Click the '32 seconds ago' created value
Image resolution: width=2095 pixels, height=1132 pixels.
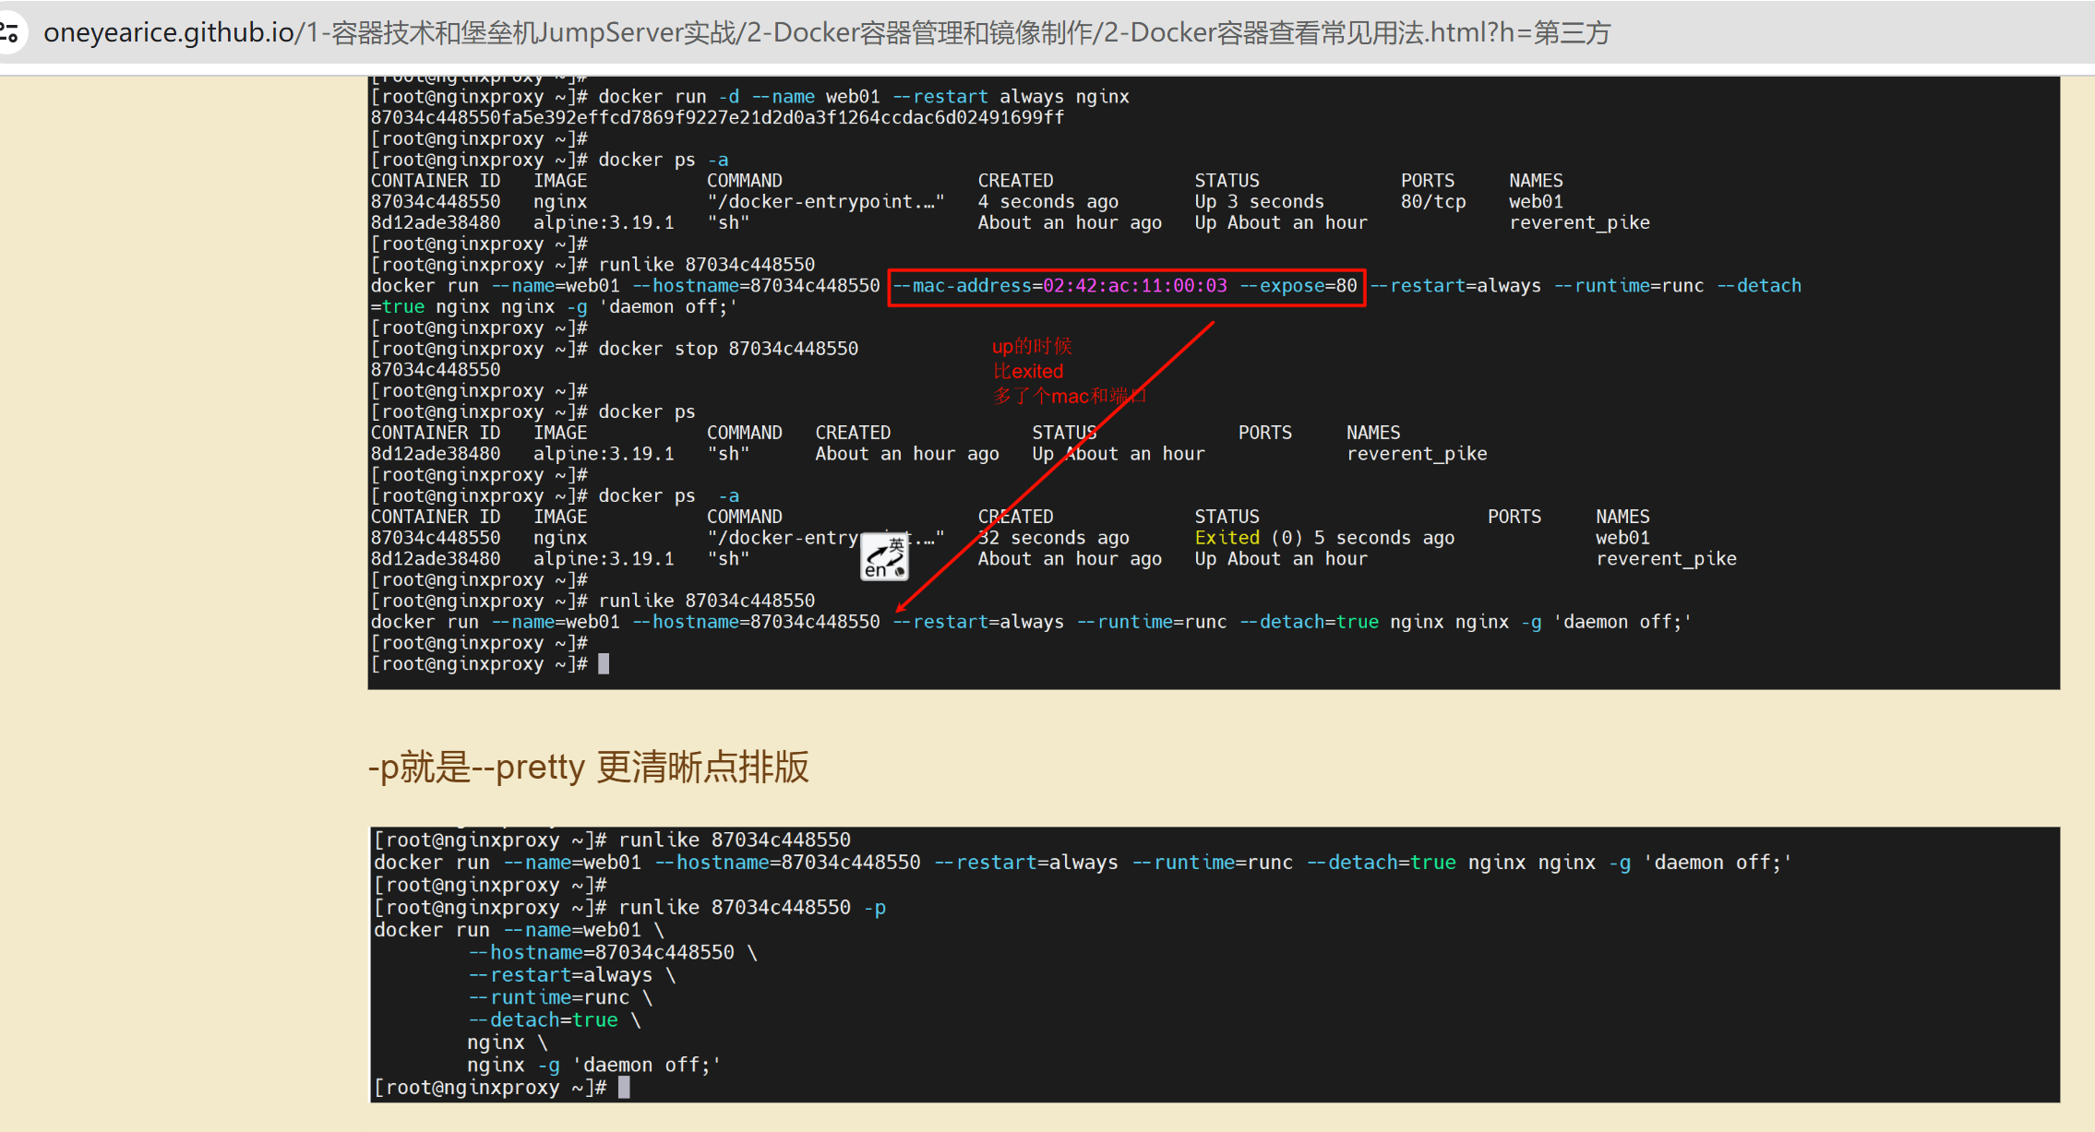(1053, 538)
